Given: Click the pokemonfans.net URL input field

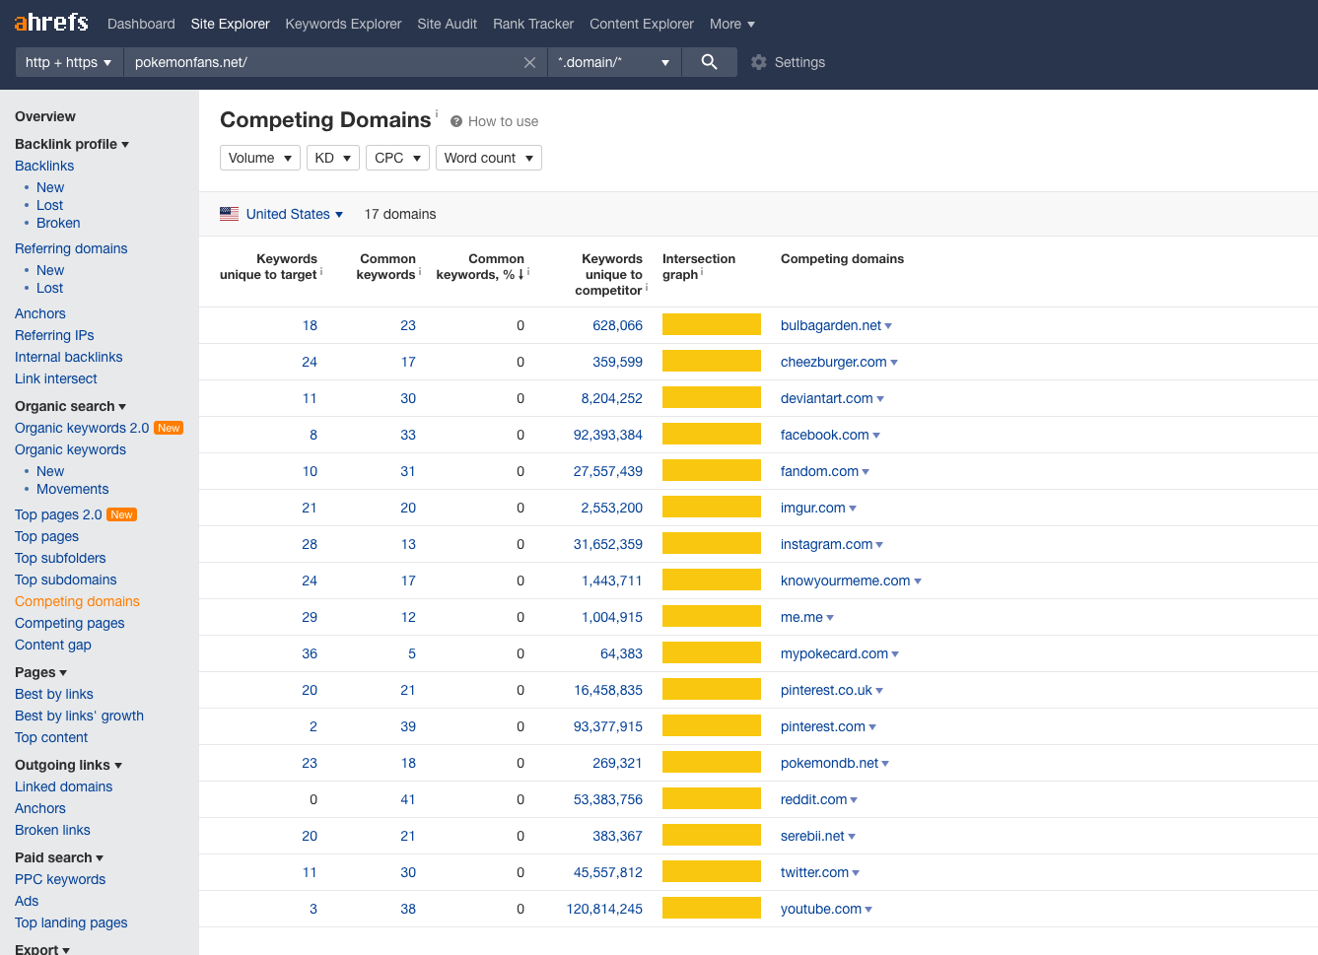Looking at the screenshot, I should [325, 62].
